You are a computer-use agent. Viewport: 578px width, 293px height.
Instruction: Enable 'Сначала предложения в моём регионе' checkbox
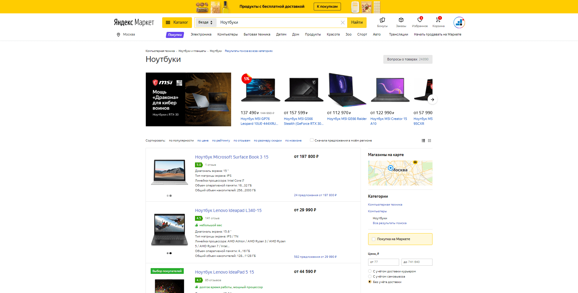[x=312, y=140]
